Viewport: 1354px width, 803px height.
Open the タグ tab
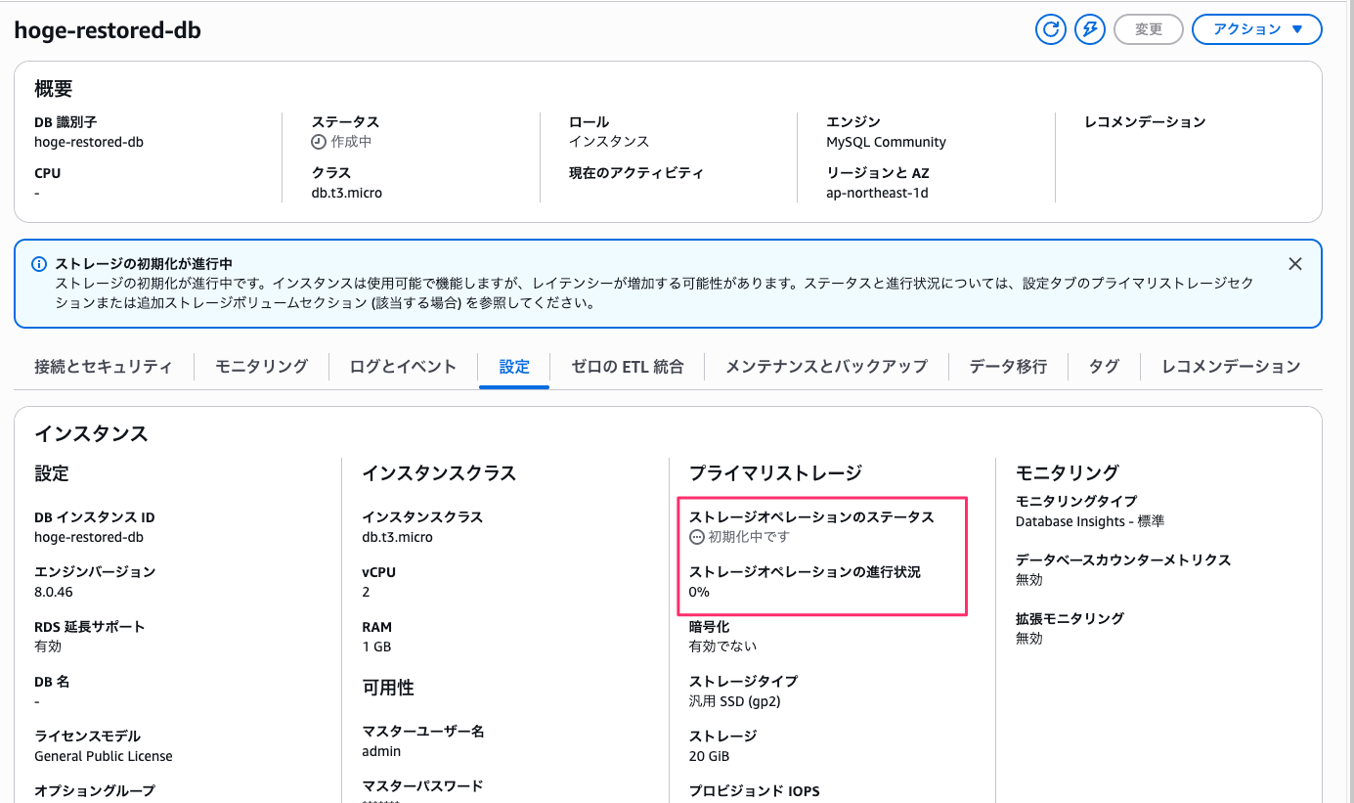(x=1104, y=367)
